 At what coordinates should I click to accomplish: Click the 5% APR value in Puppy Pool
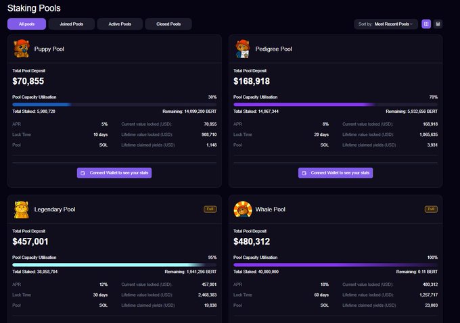(x=104, y=124)
